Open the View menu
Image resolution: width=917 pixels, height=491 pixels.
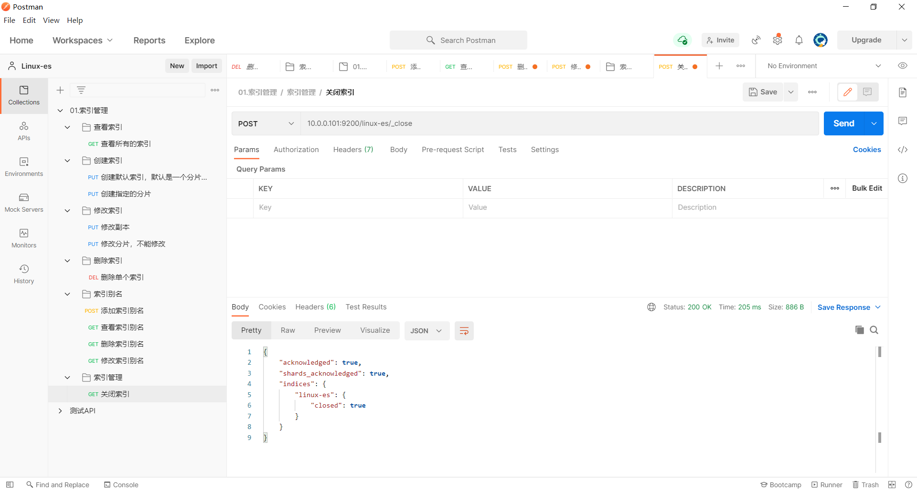[x=51, y=20]
